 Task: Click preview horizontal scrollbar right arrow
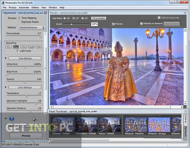coord(182,107)
